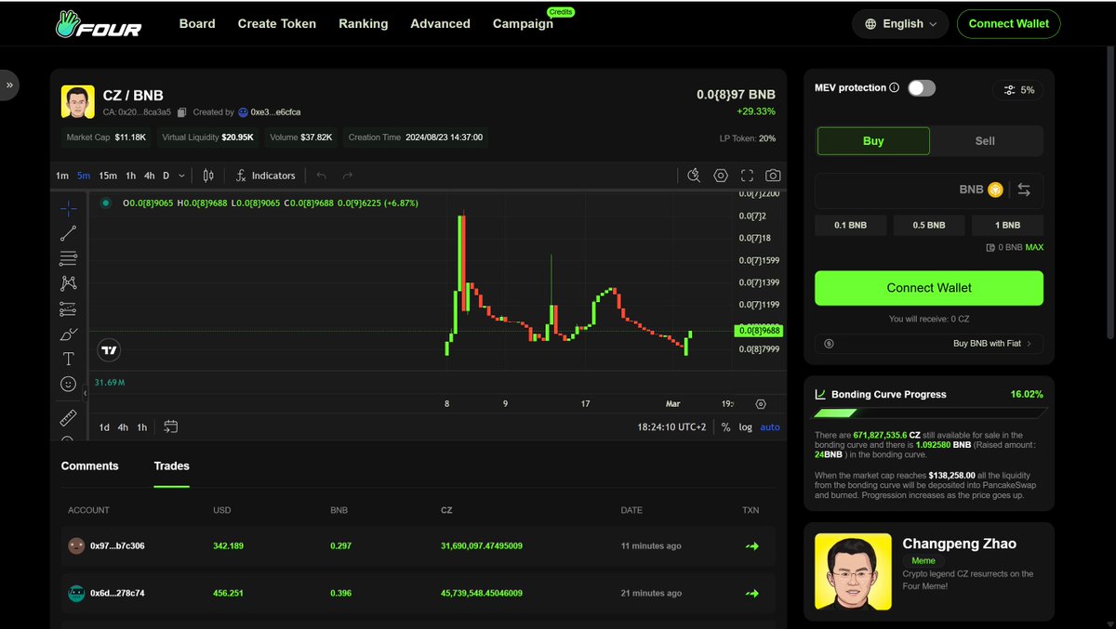
Task: Open the quick search icon in chart toolbar
Action: coord(694,176)
